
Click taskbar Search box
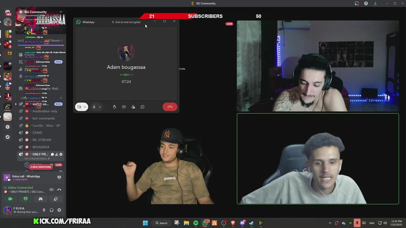[x=161, y=223]
